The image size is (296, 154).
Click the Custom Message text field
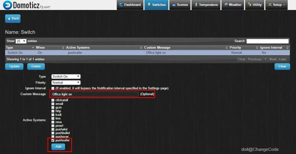click(95, 94)
